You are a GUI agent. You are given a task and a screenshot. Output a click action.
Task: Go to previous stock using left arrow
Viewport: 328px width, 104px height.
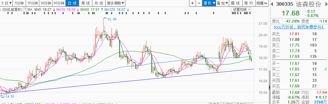click(272, 4)
